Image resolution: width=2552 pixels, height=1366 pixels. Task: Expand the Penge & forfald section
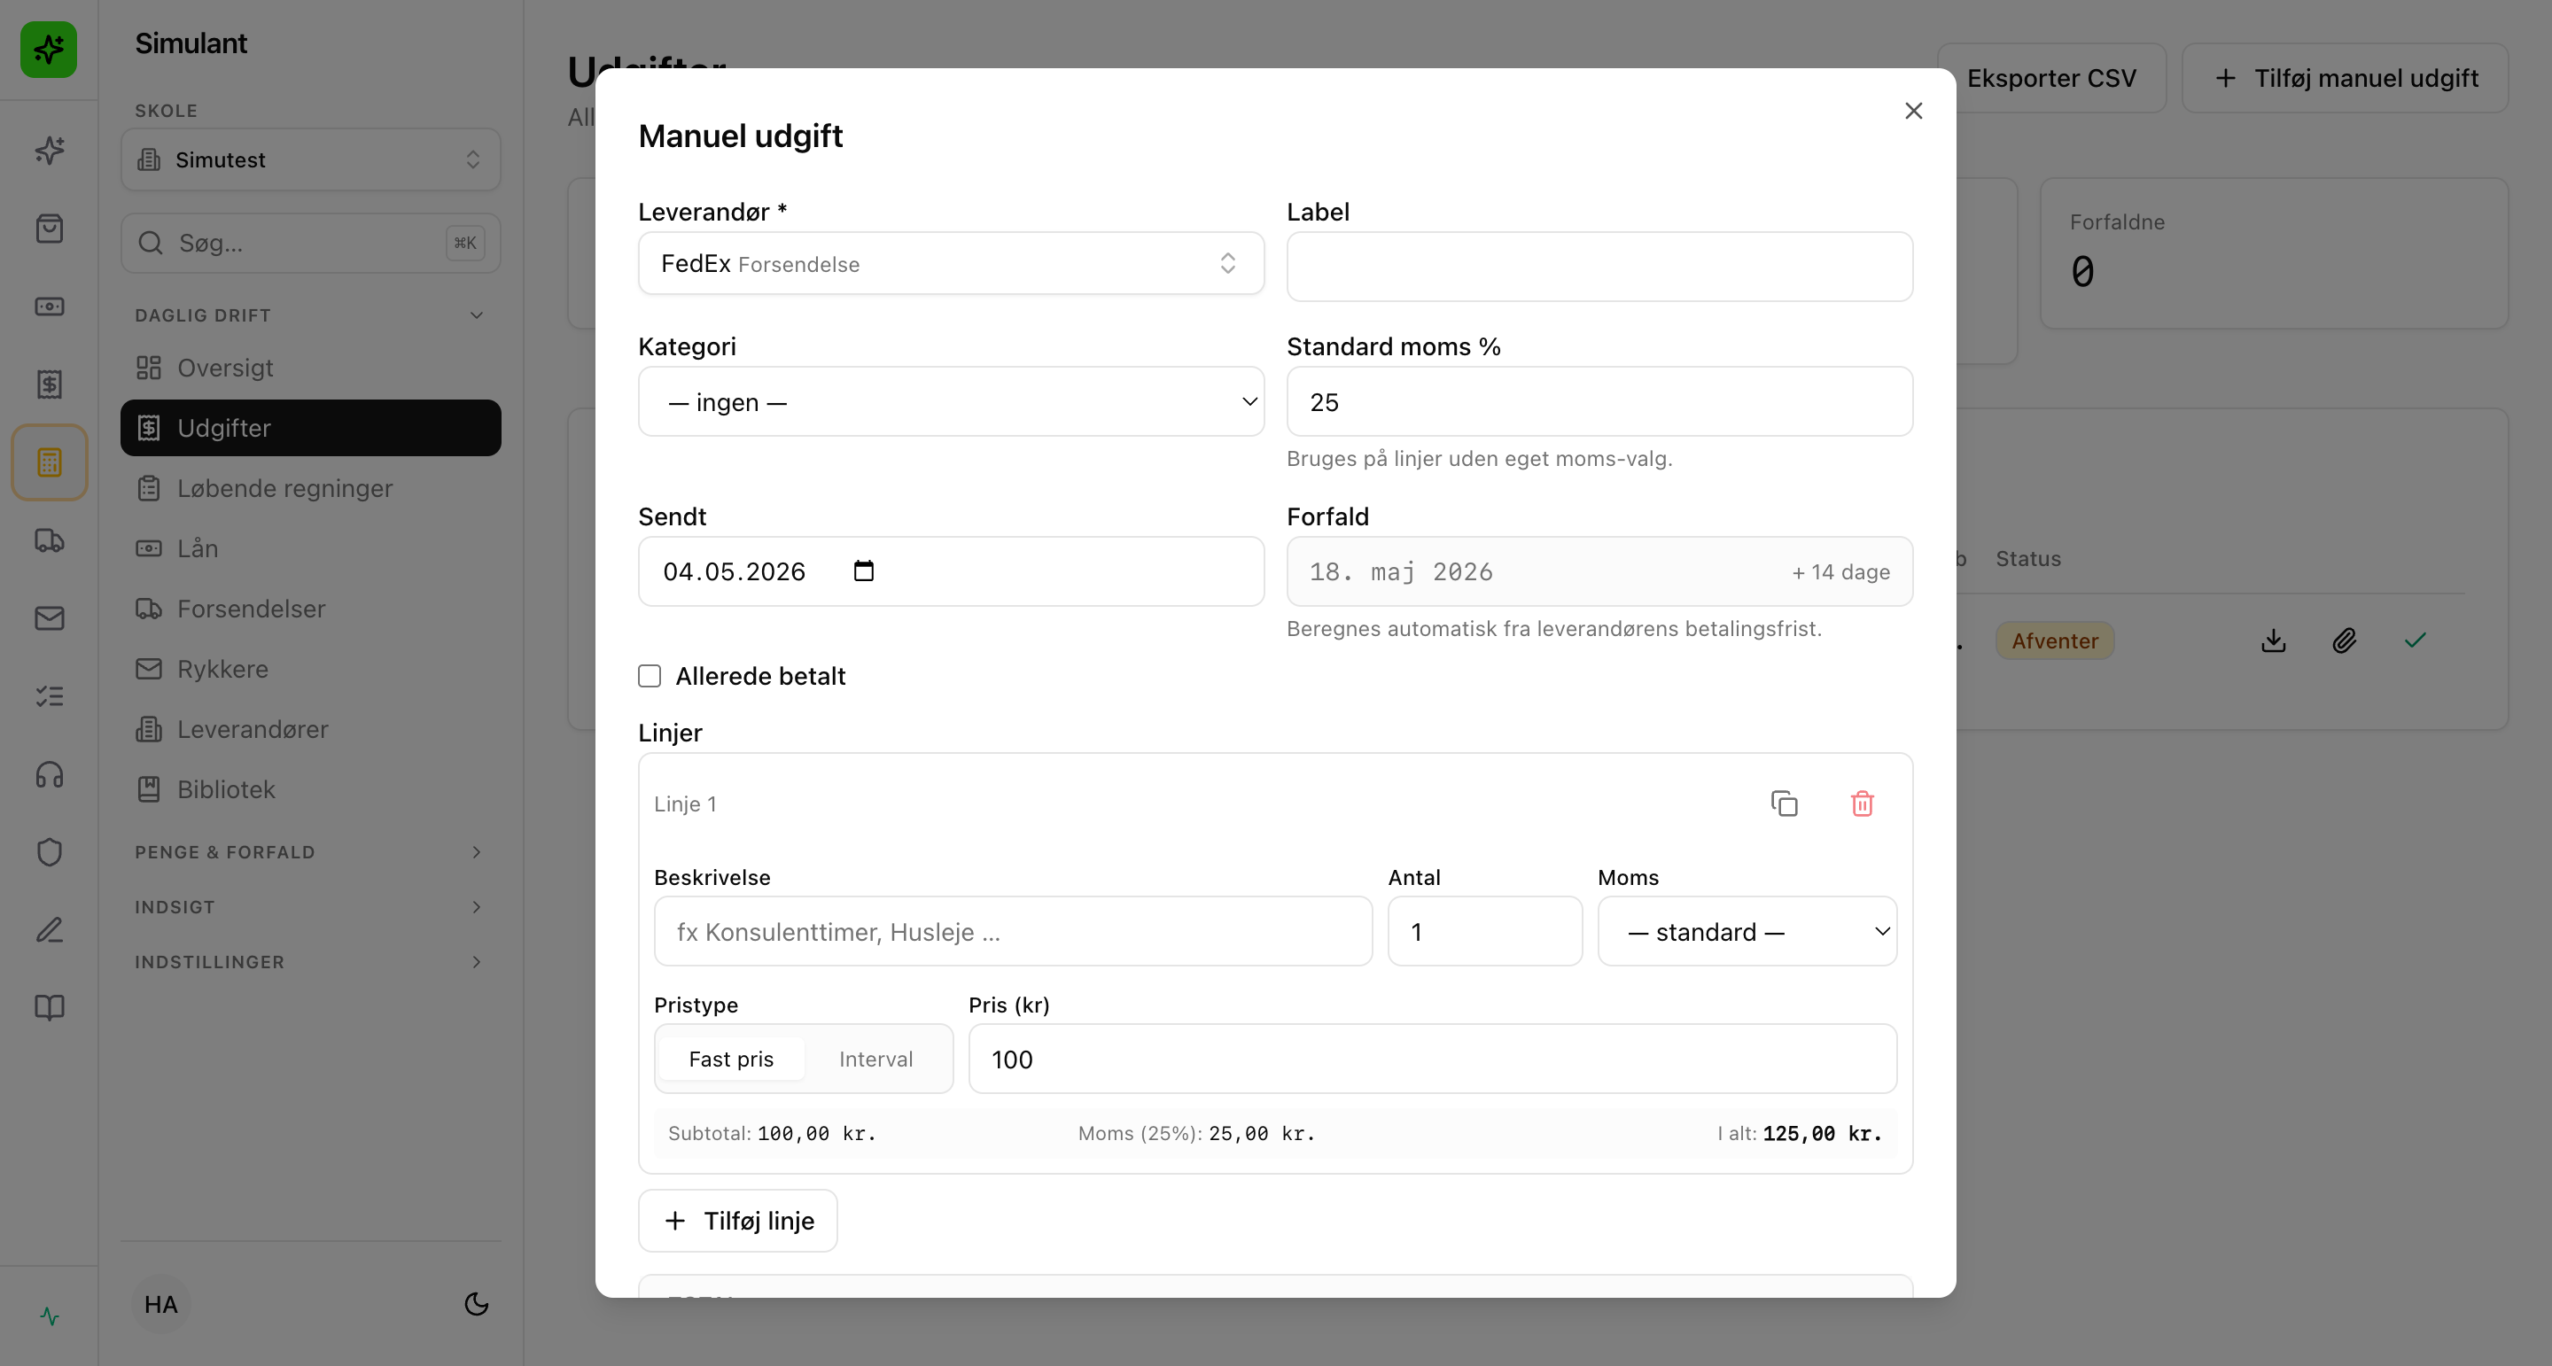311,852
